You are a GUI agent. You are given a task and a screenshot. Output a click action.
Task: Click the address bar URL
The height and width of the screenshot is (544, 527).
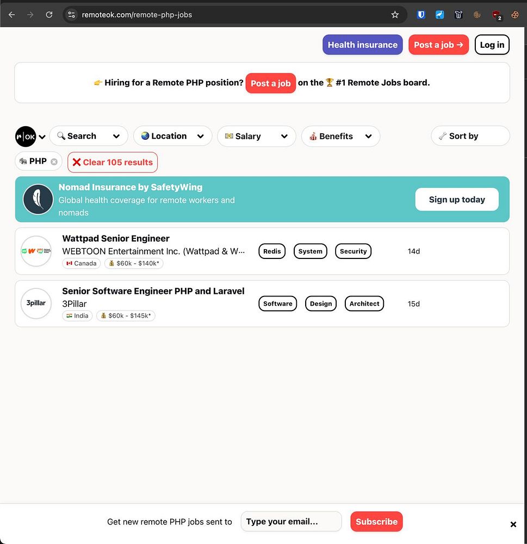[137, 15]
